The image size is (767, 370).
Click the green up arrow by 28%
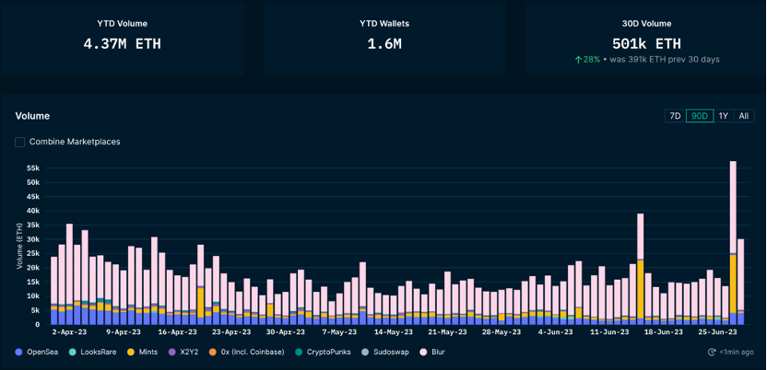click(x=578, y=60)
